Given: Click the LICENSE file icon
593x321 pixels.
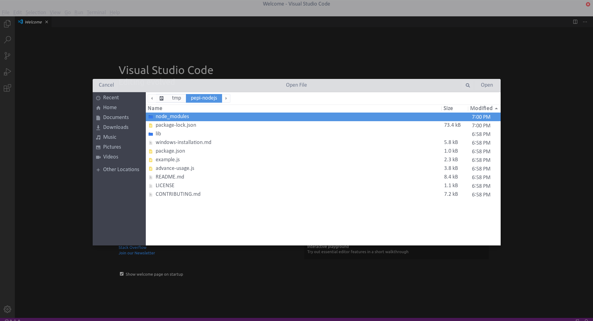Looking at the screenshot, I should (151, 186).
